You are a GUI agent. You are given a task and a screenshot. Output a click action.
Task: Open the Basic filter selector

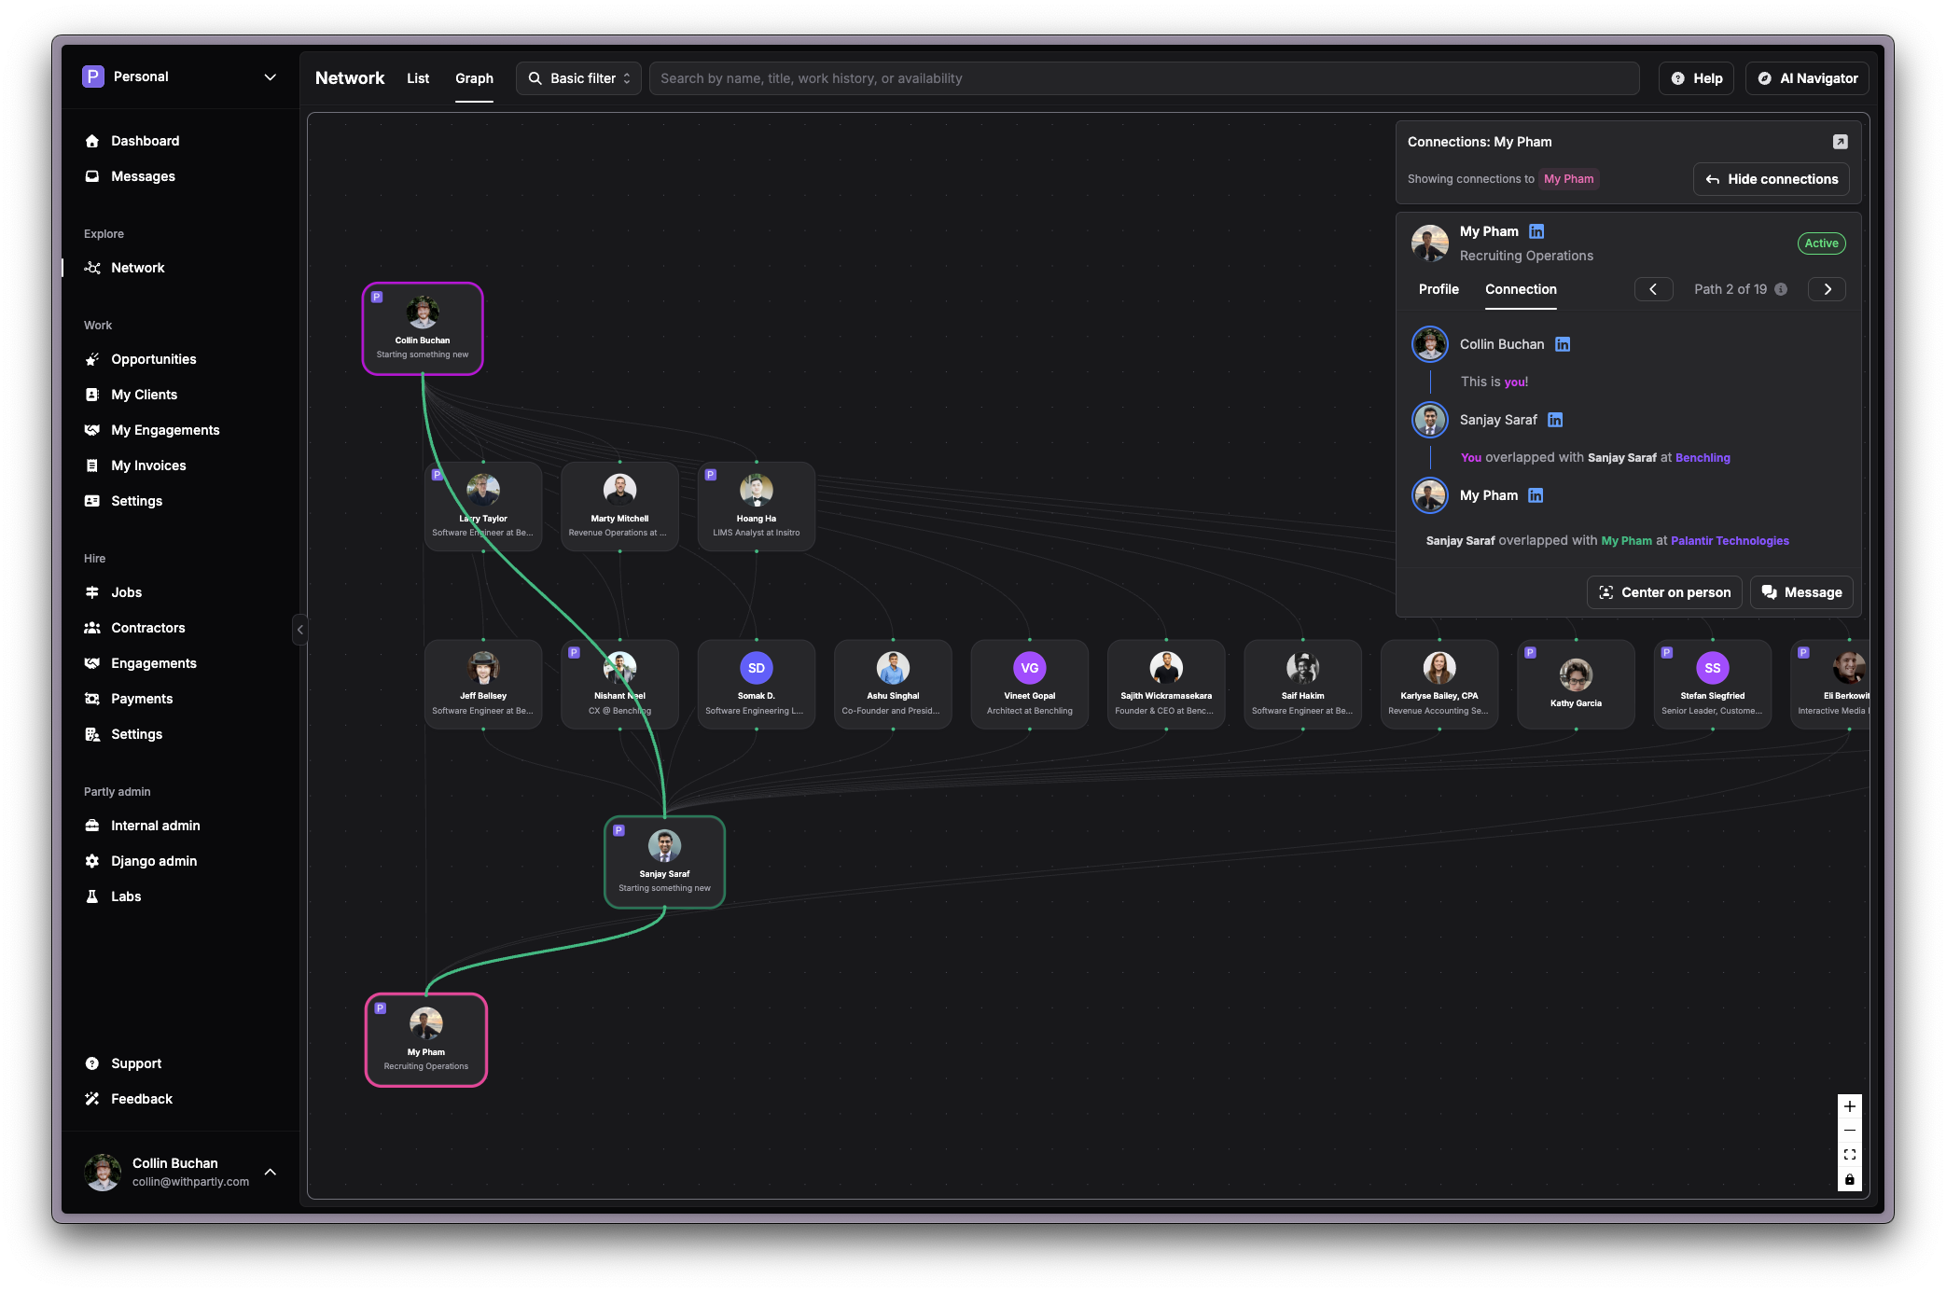(578, 78)
